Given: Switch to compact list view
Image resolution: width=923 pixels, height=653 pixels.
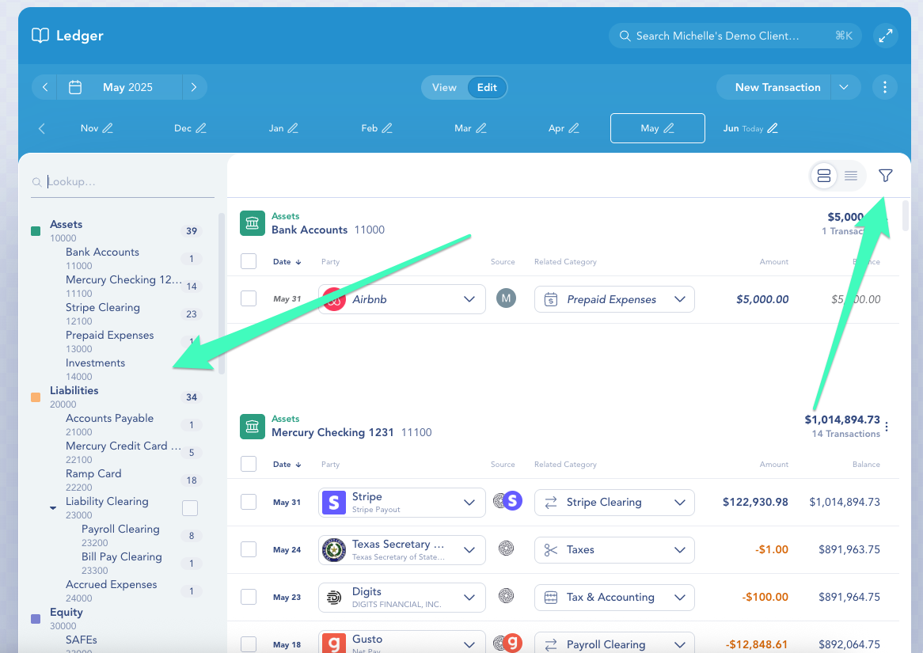Looking at the screenshot, I should [851, 176].
